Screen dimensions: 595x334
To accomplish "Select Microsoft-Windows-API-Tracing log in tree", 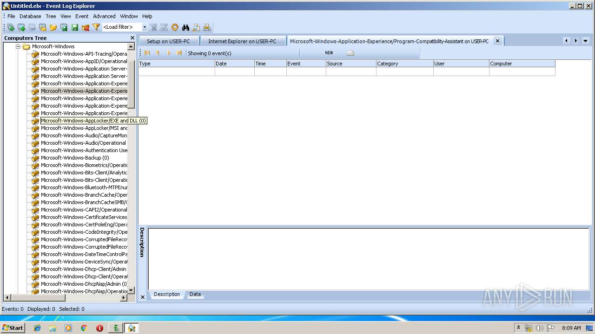I will [84, 54].
